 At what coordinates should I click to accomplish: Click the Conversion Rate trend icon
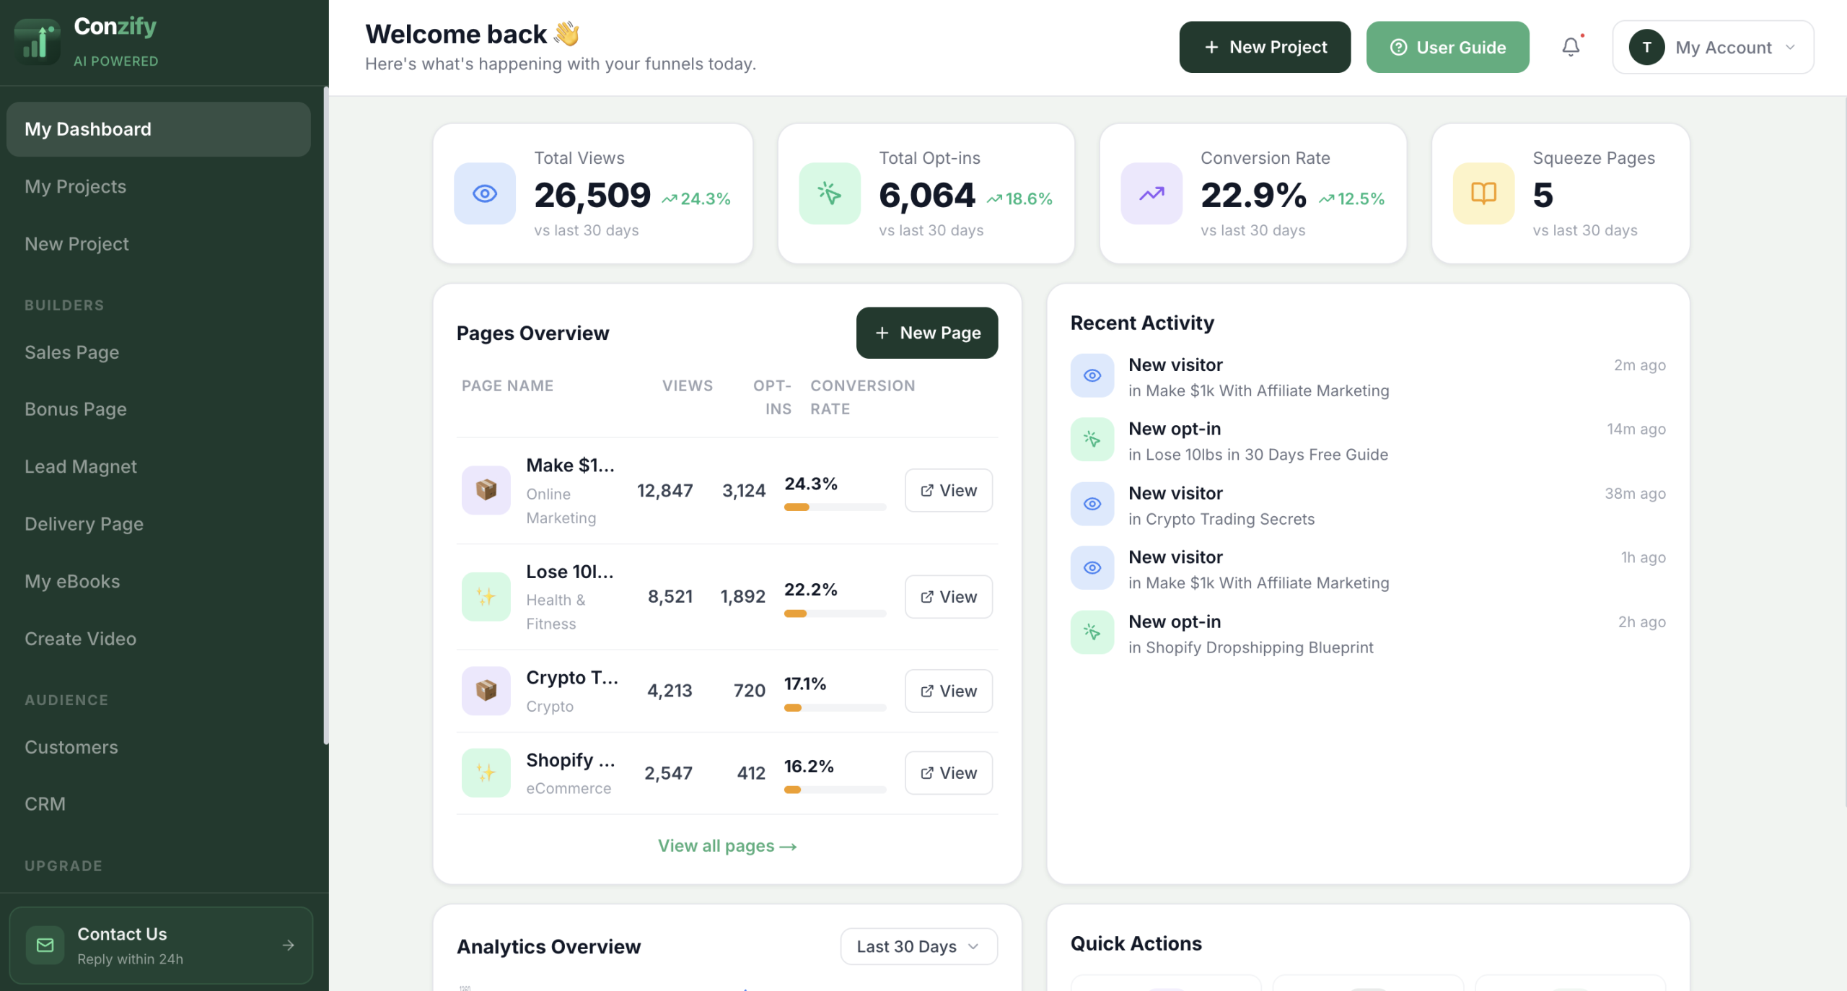click(1151, 193)
